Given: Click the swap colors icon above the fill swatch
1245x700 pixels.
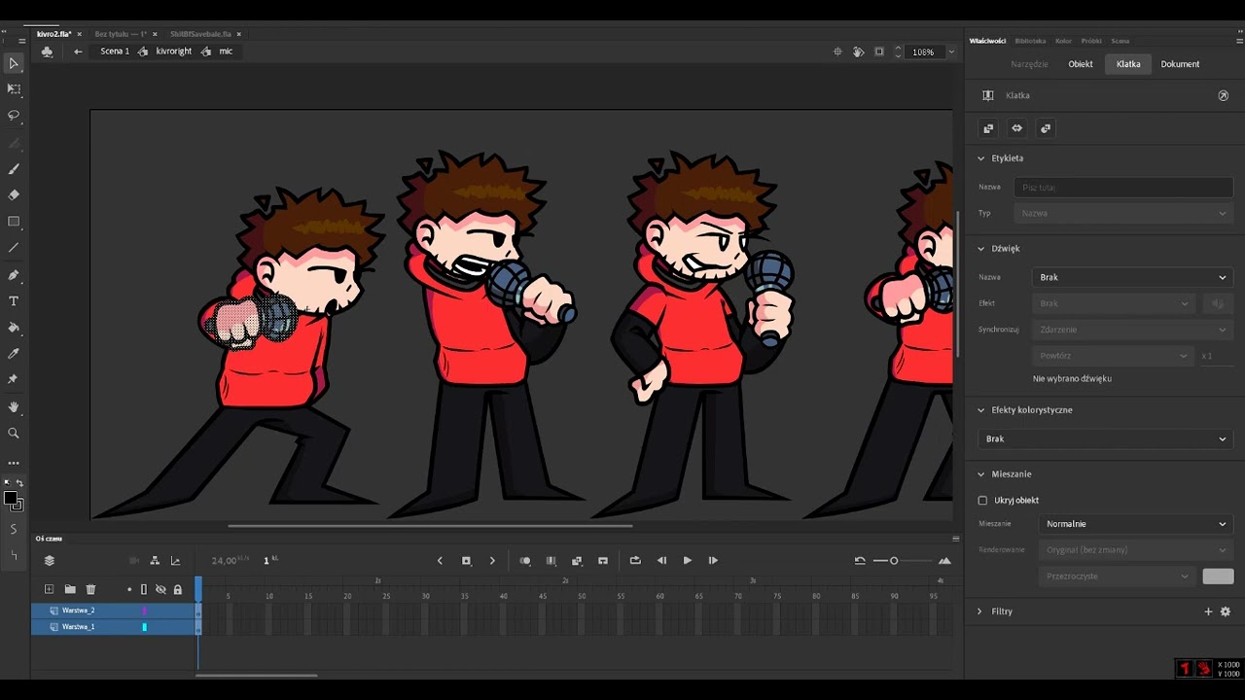Looking at the screenshot, I should 19,483.
